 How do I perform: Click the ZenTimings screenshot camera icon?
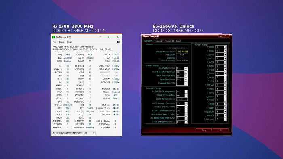(118, 42)
